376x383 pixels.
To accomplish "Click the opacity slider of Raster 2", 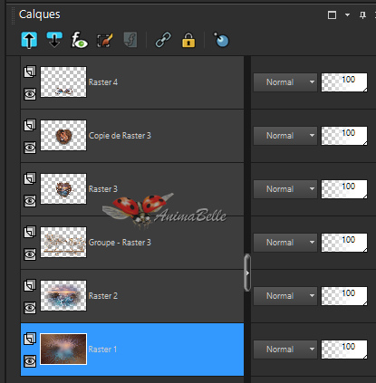I will coord(344,296).
